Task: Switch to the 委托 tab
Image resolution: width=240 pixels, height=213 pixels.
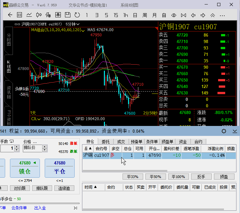Action: point(106,141)
